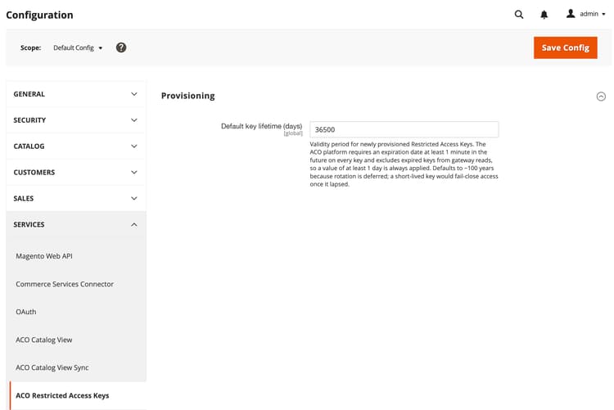Collapse the SERVICES configuration section

pyautogui.click(x=76, y=225)
